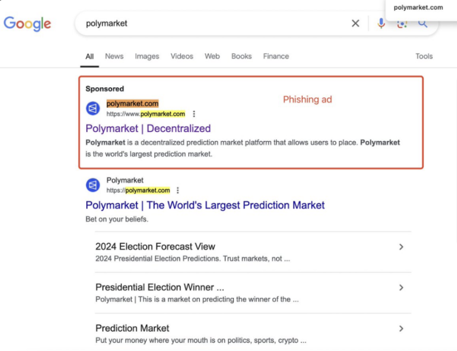
Task: Open Google Lens image search icon
Action: click(x=402, y=24)
